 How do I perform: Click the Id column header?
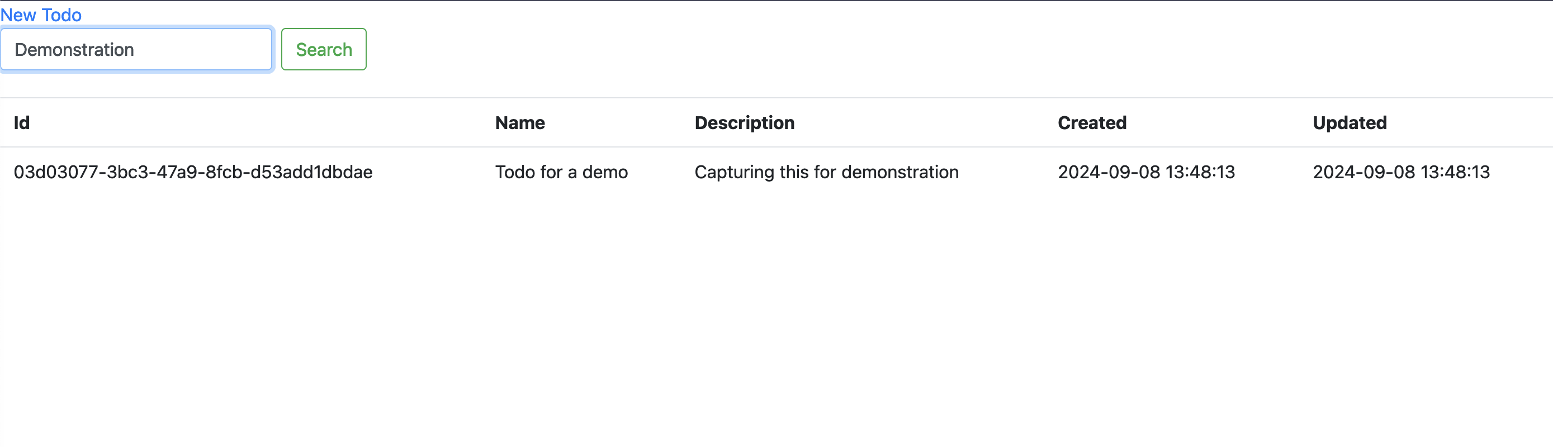22,123
